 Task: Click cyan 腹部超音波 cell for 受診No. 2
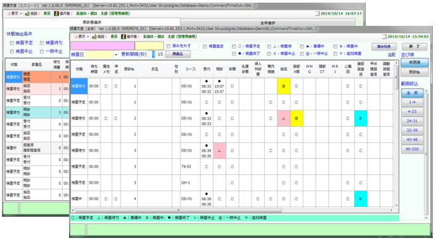coord(360,119)
